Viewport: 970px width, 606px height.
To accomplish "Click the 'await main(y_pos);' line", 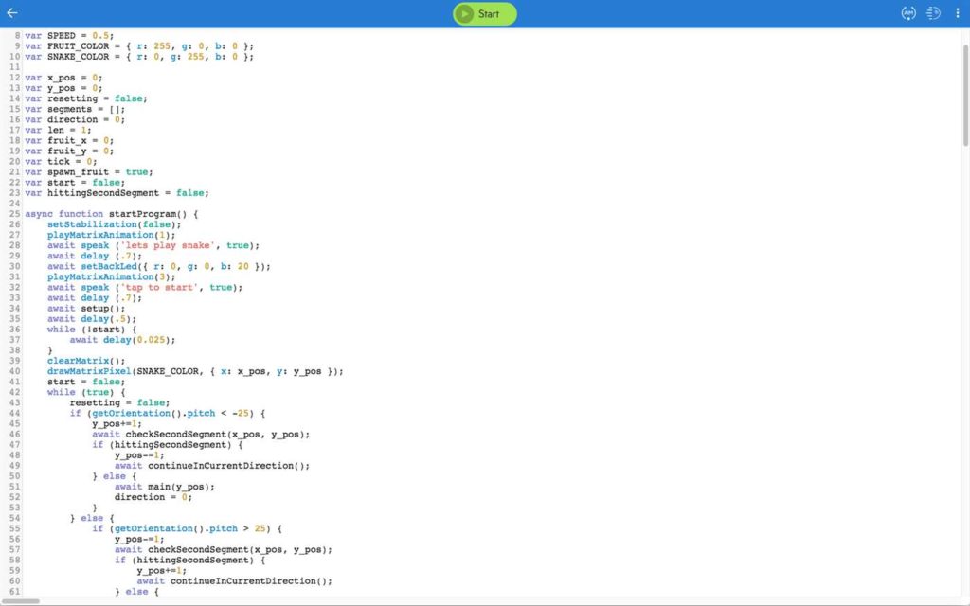I will point(165,488).
